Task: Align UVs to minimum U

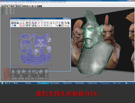Action: [39, 23]
